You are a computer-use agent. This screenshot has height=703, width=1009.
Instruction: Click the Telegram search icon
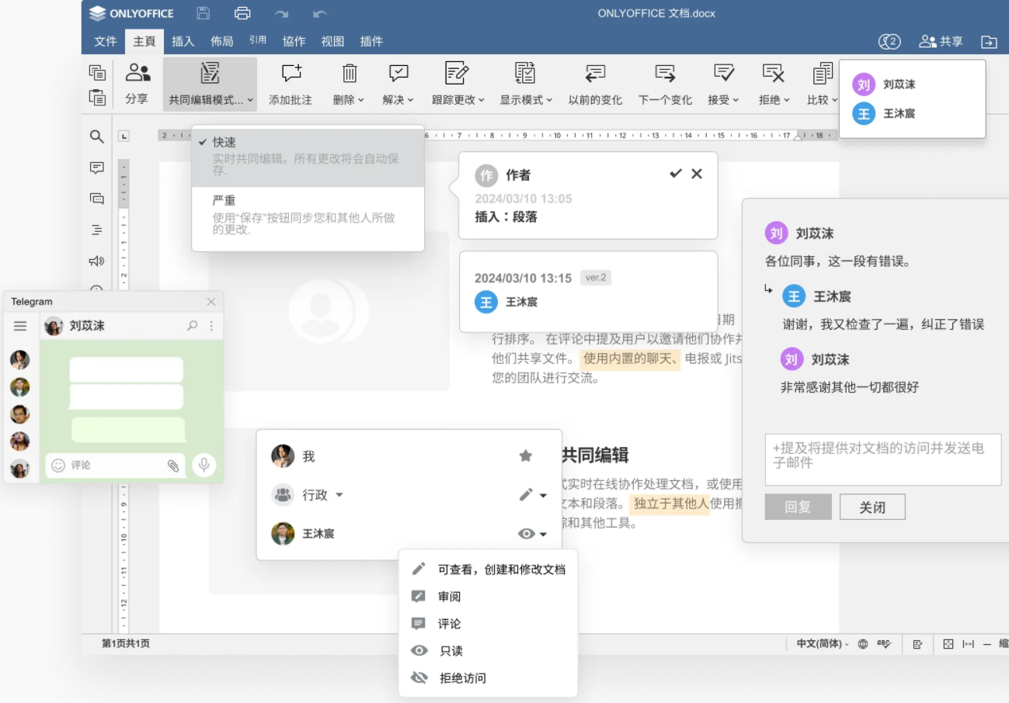click(192, 326)
